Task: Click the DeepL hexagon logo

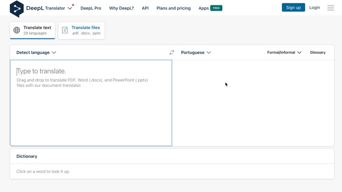Action: [x=17, y=9]
